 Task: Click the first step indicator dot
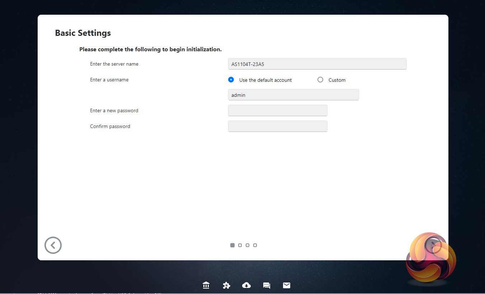[232, 245]
